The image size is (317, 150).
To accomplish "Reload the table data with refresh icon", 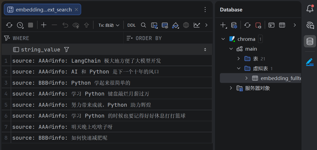I will tap(9, 25).
